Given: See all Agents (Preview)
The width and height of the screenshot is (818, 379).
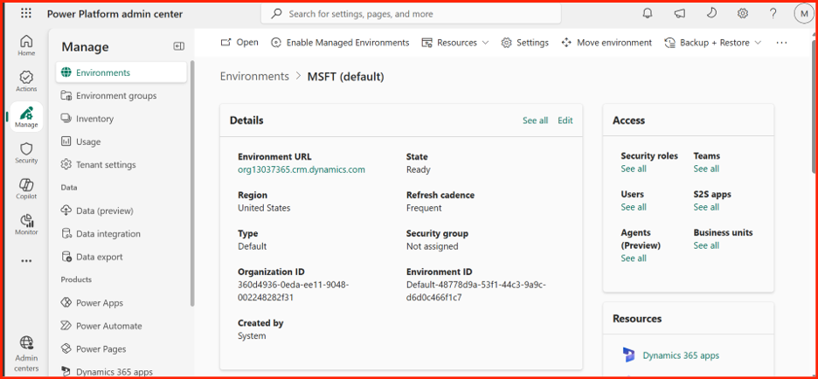Looking at the screenshot, I should point(634,258).
